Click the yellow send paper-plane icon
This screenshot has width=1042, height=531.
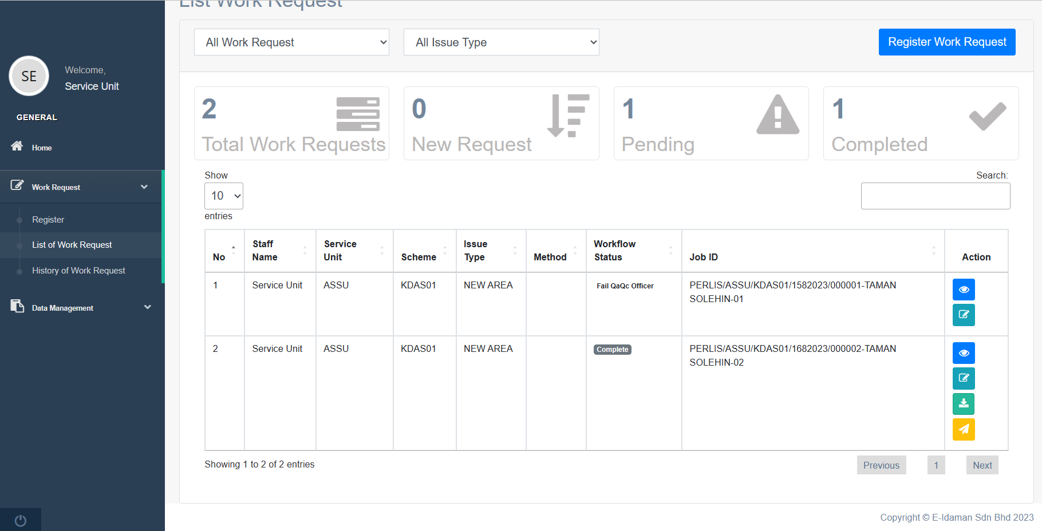[x=963, y=429]
